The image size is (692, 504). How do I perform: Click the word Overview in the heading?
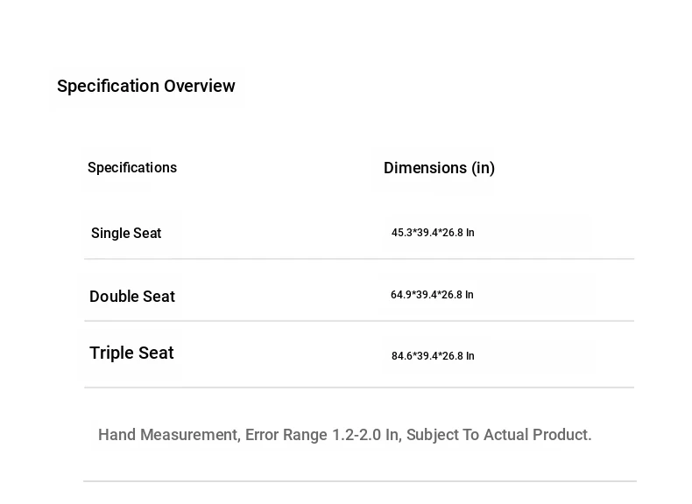pos(200,86)
